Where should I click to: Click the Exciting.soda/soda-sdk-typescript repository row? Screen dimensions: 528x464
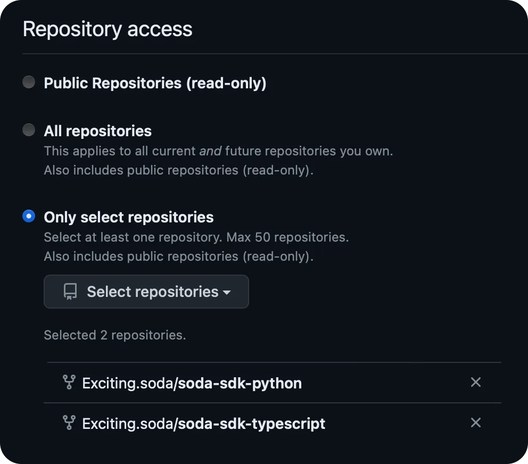tap(203, 423)
